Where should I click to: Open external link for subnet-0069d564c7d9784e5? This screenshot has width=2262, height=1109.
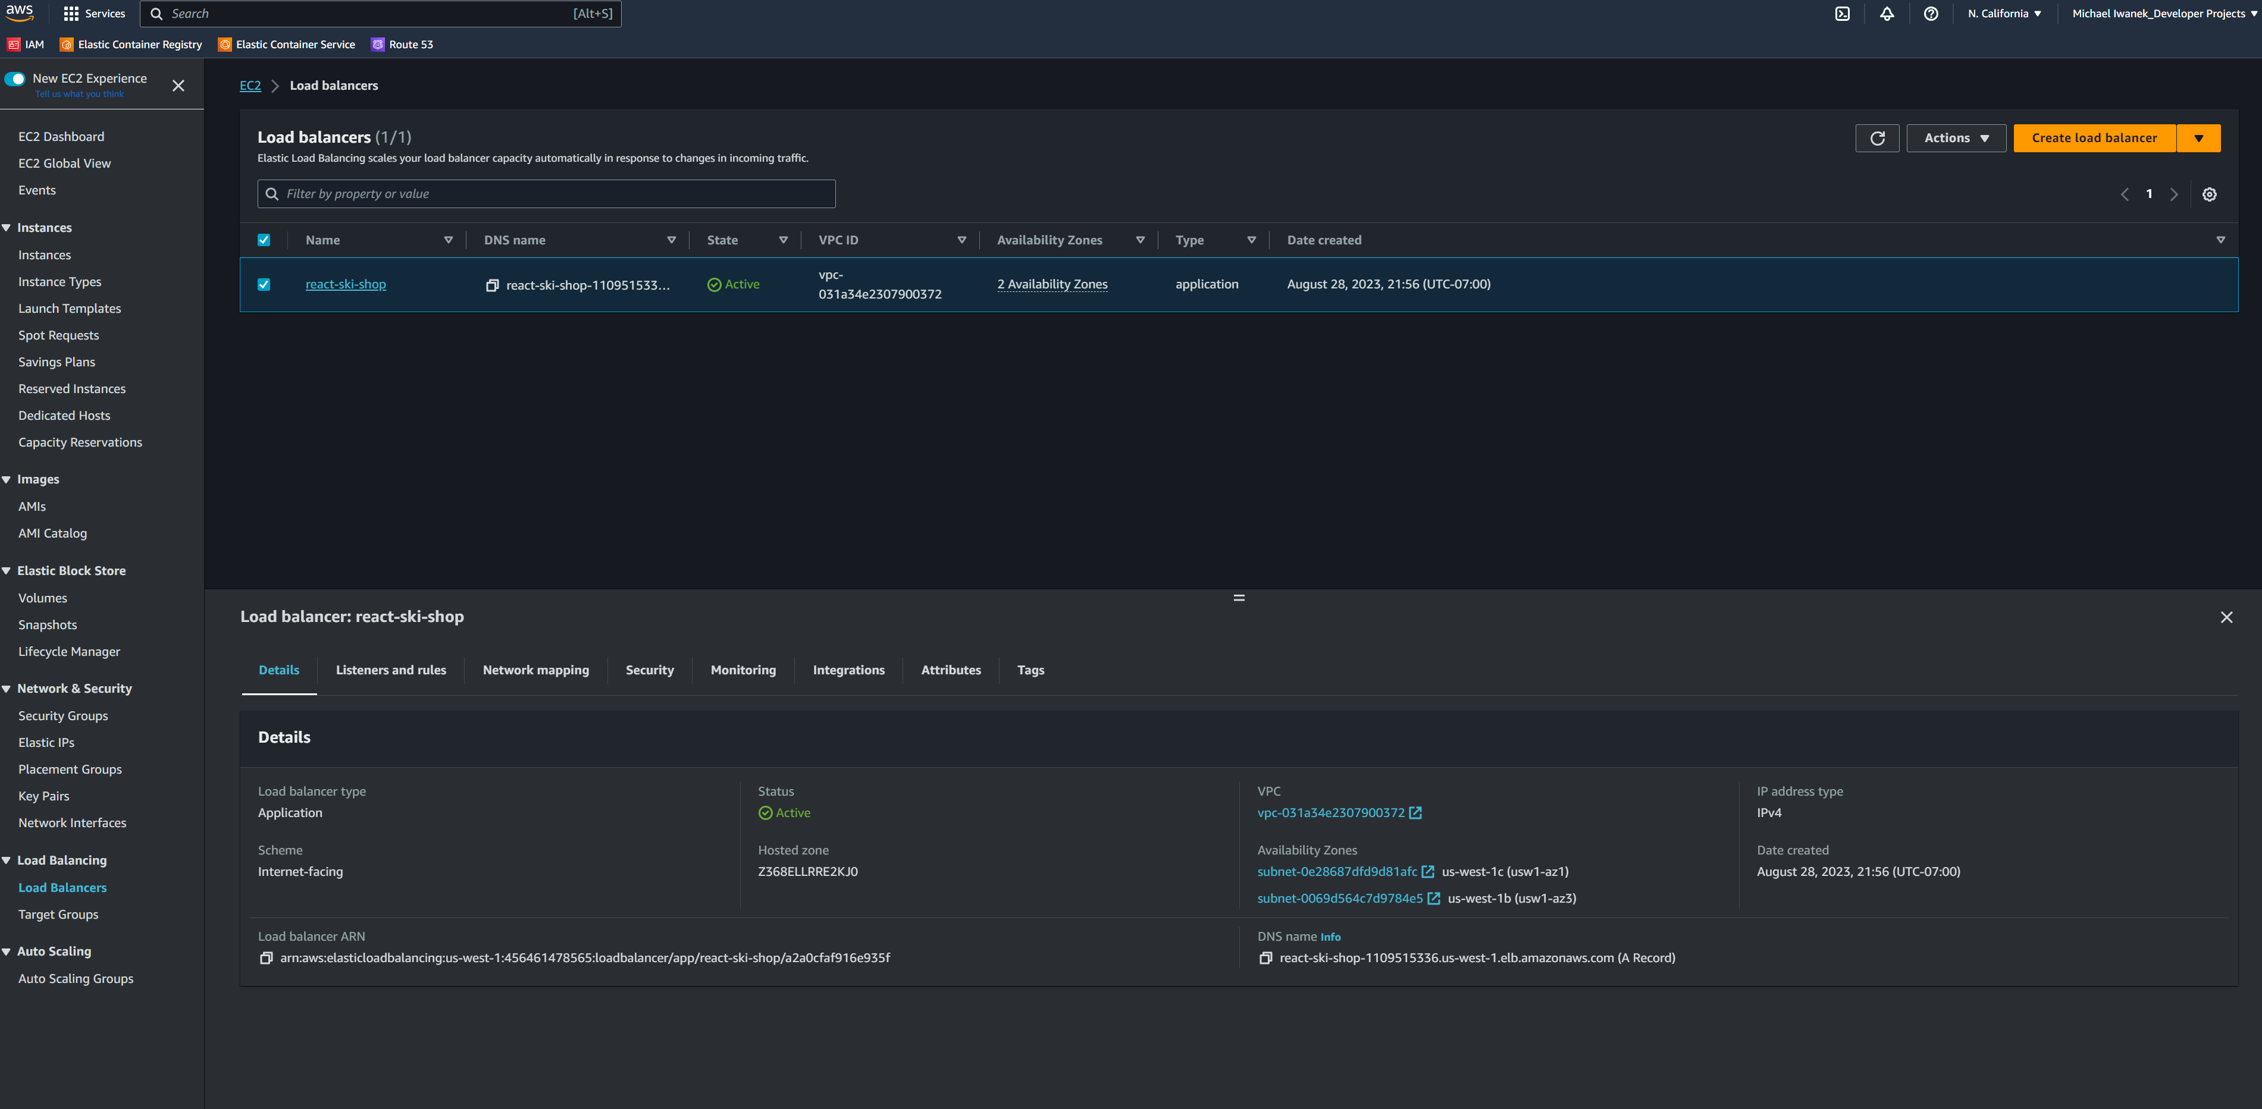1433,898
